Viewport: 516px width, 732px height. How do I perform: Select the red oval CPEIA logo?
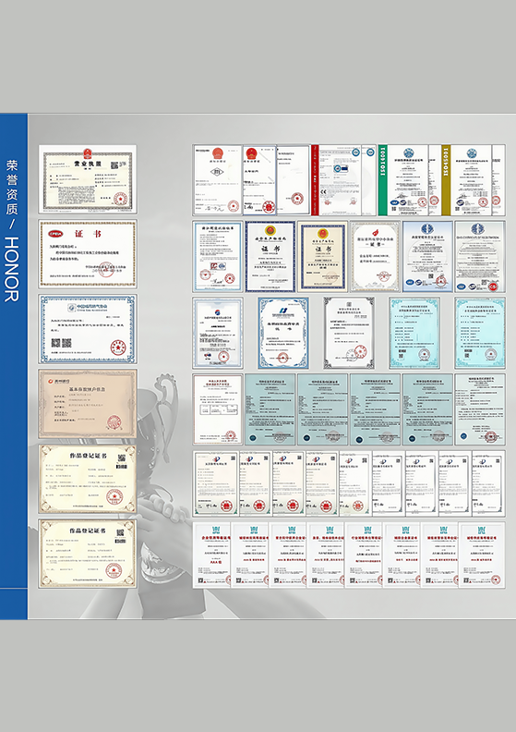tap(55, 234)
